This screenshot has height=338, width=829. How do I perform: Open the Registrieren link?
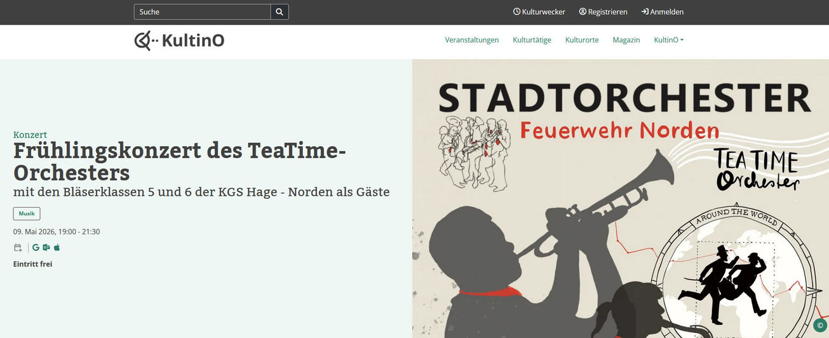[x=603, y=12]
